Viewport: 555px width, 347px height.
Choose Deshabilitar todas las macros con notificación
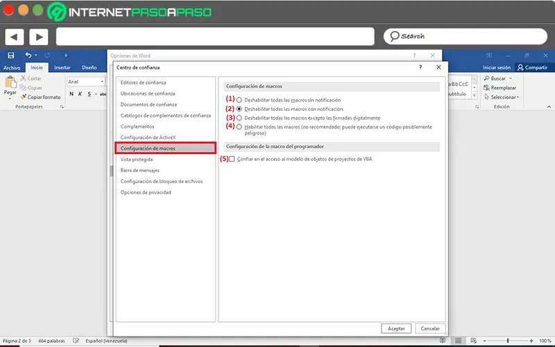click(239, 109)
